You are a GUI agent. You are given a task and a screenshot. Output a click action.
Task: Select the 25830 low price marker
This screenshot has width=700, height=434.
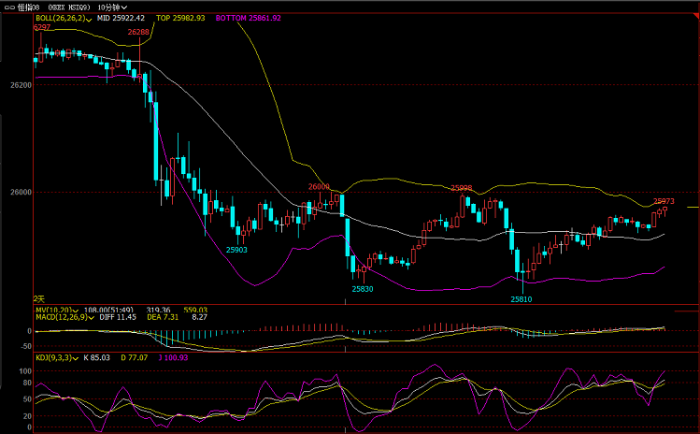(363, 289)
